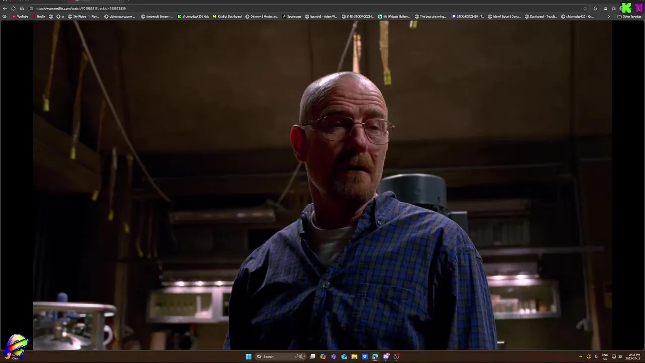Switch to Microsoft Edge in the taskbar
This screenshot has width=645, height=363.
[x=375, y=357]
